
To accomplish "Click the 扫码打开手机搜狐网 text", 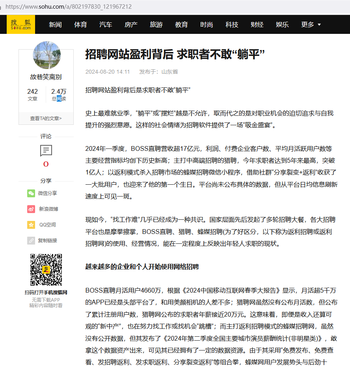I will pyautogui.click(x=46, y=293).
